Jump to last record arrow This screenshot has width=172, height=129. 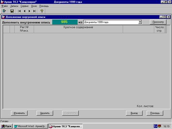[x=34, y=11]
